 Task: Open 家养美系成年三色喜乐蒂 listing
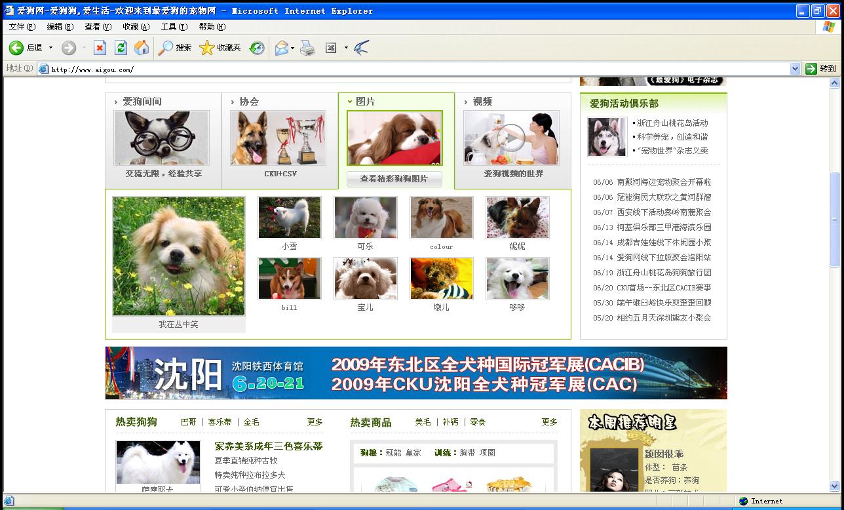pos(269,446)
